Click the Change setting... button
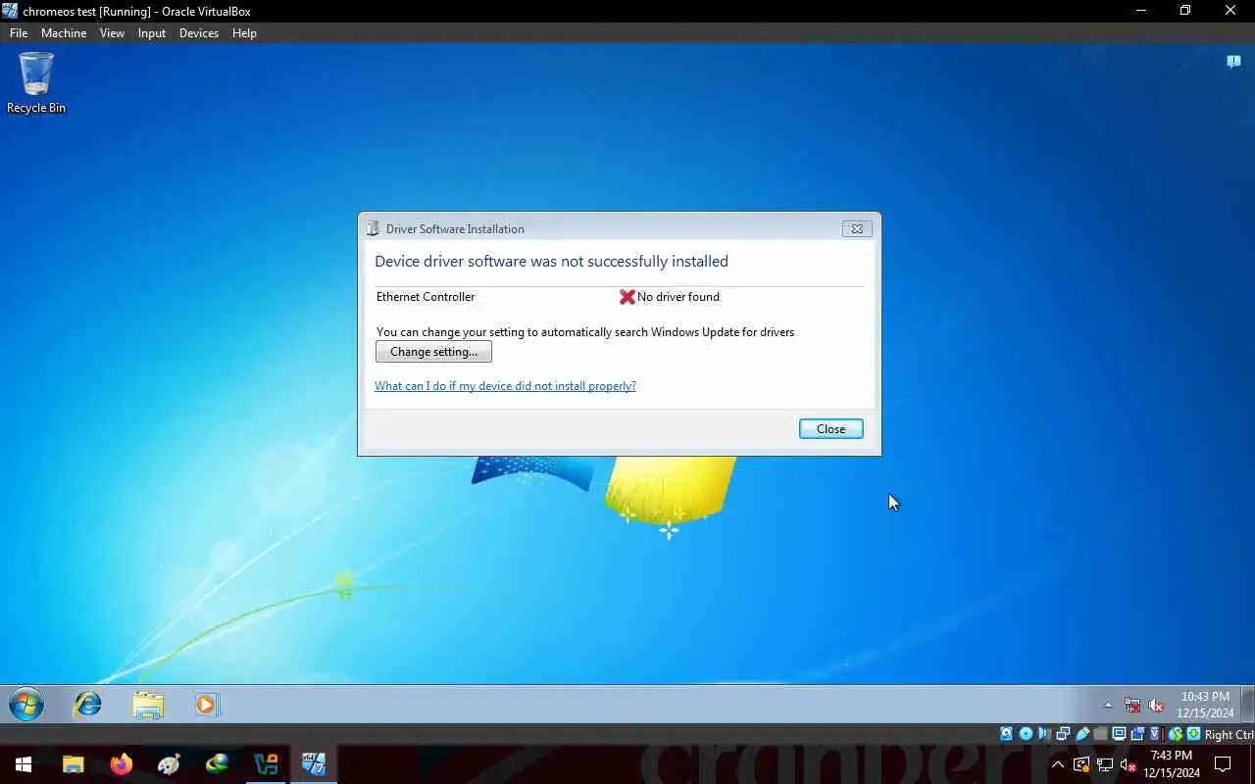 coord(433,352)
